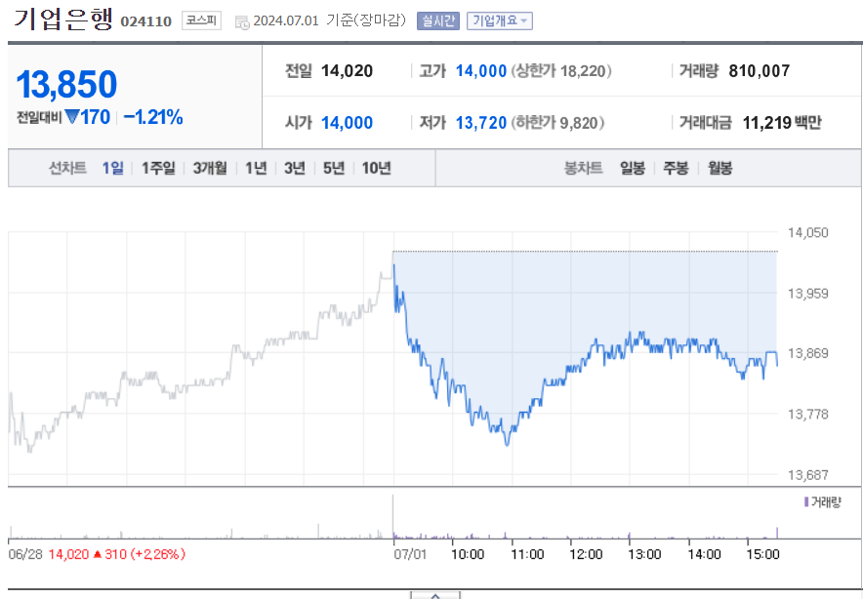The height and width of the screenshot is (599, 863).
Task: Select the 1년 line chart tab
Action: click(x=256, y=168)
